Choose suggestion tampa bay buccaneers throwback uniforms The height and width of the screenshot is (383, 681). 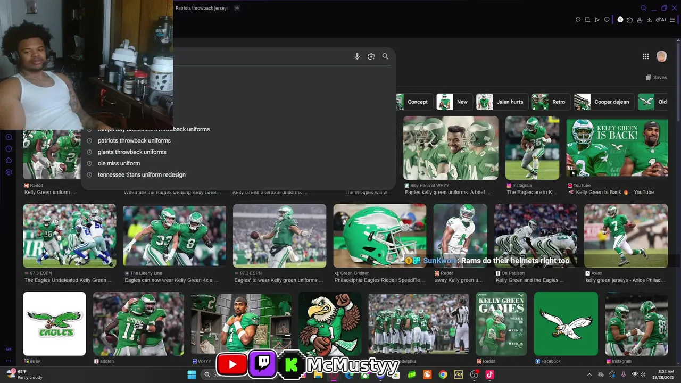(x=154, y=129)
